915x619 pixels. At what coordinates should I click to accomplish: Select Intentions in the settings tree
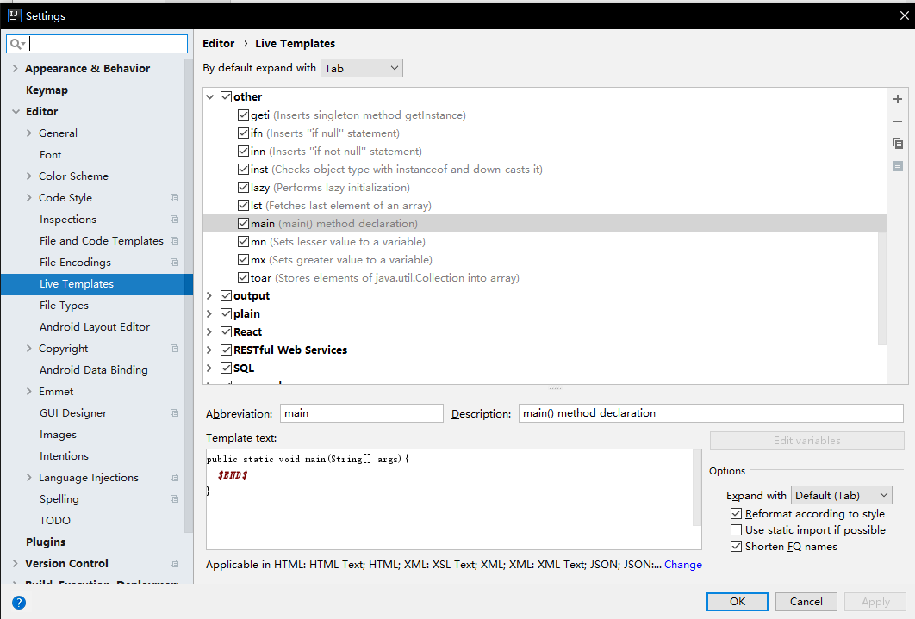[x=65, y=455]
